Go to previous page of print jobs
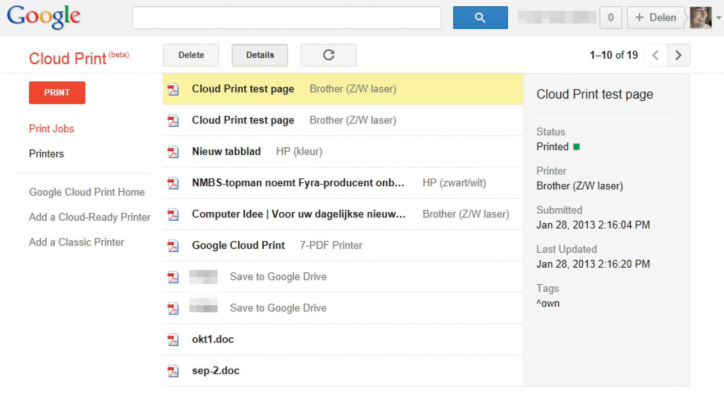This screenshot has width=724, height=396. [656, 55]
